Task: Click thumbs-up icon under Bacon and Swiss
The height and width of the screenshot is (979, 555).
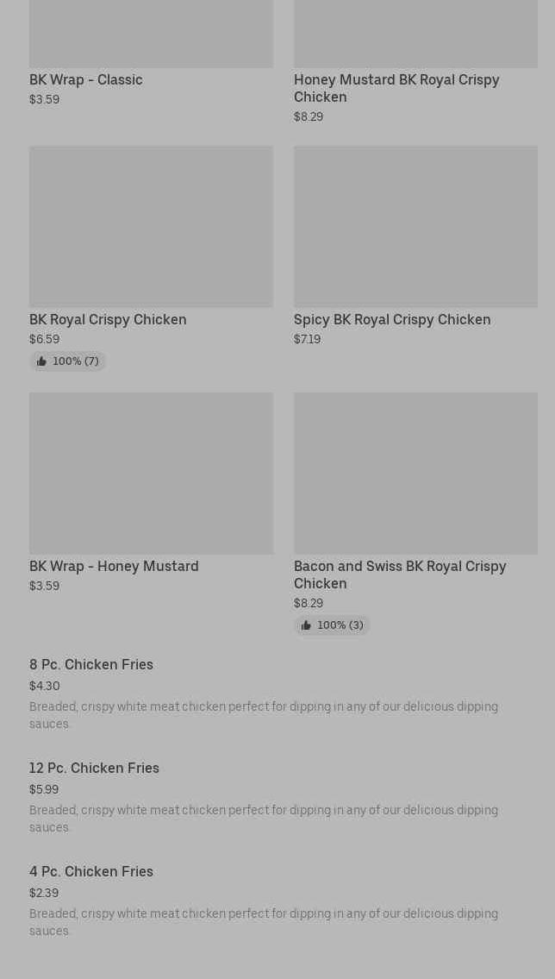Action: (x=306, y=625)
